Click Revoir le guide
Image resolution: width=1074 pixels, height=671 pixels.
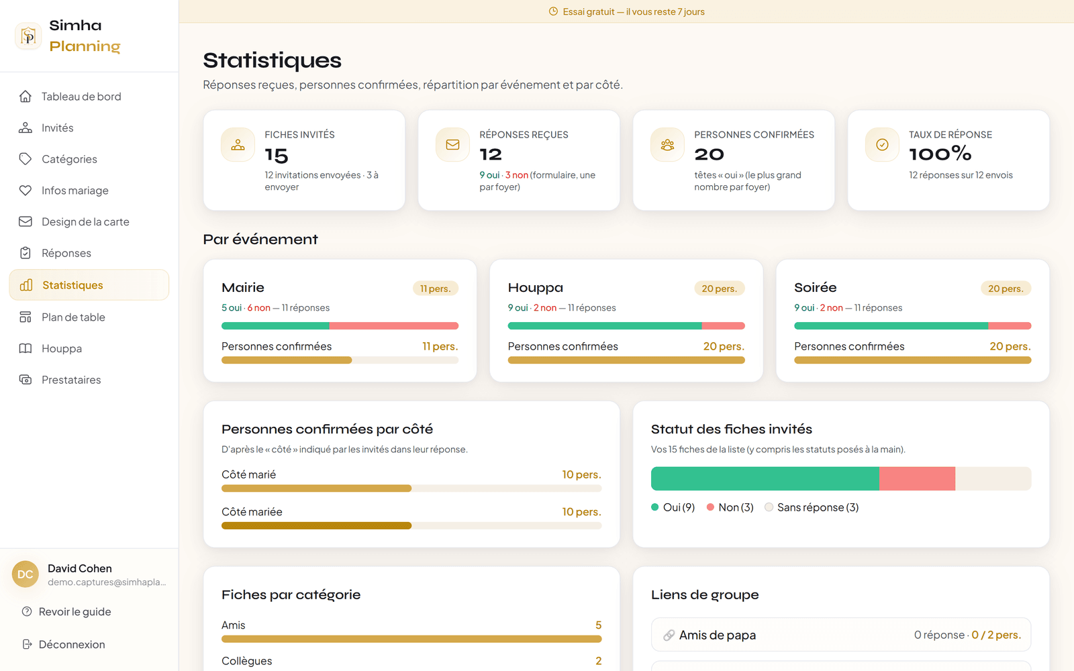(x=75, y=612)
